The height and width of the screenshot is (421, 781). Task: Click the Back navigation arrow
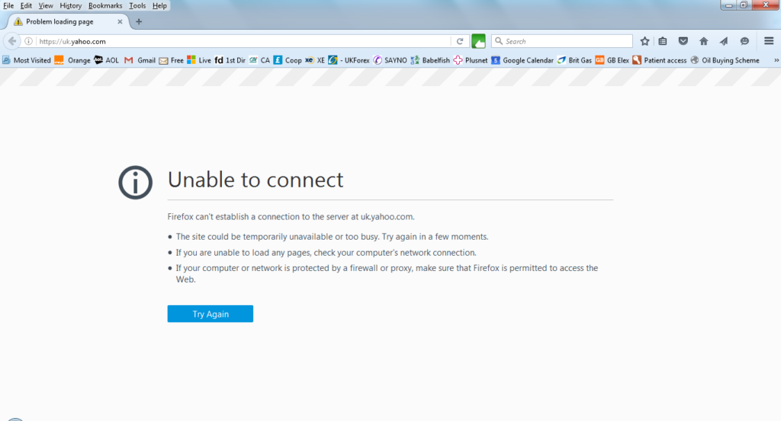pyautogui.click(x=12, y=41)
